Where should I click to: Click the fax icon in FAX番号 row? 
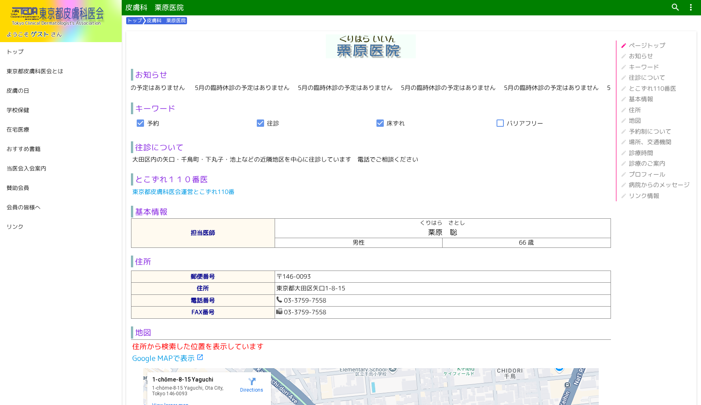pyautogui.click(x=279, y=311)
